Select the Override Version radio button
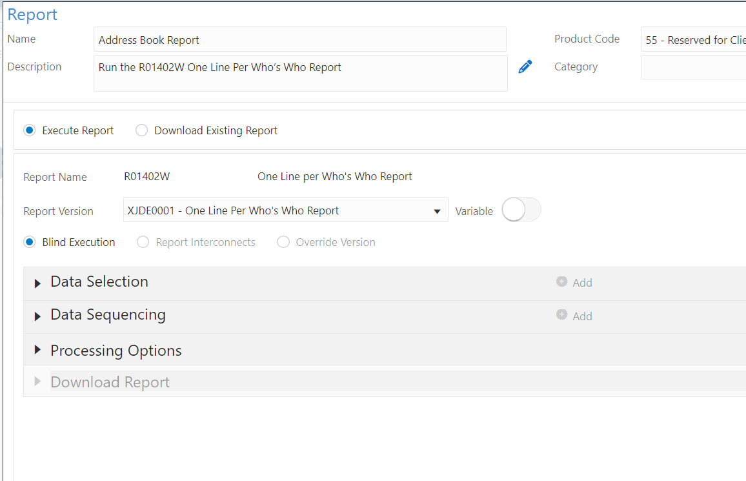This screenshot has width=746, height=481. (283, 242)
